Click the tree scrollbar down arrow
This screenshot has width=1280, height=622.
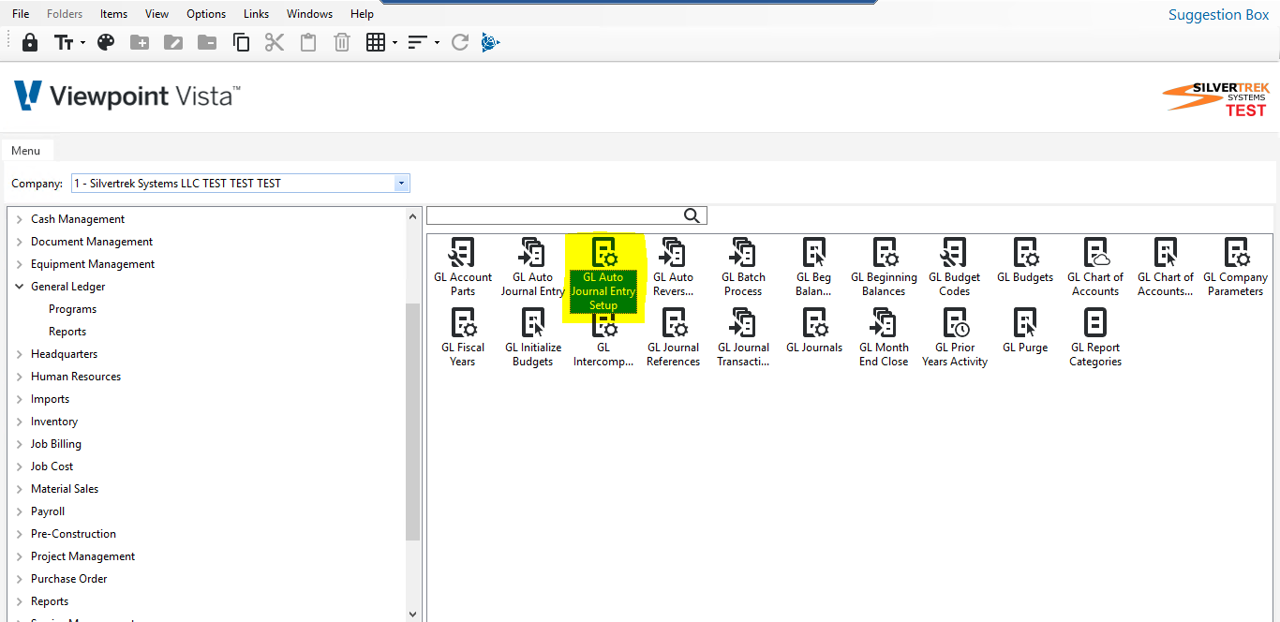click(x=413, y=615)
